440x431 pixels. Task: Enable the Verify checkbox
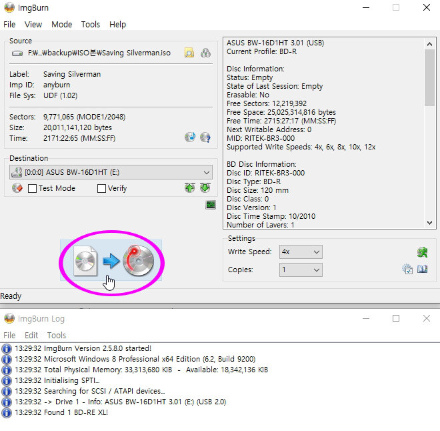click(101, 188)
